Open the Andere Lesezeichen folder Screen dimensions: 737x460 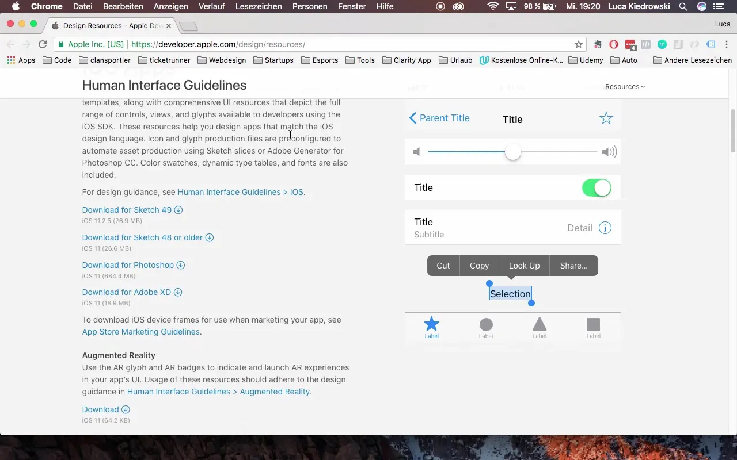pyautogui.click(x=692, y=60)
